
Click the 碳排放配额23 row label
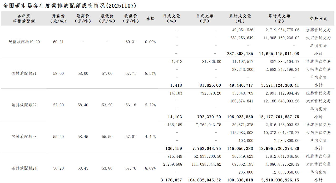[24, 137]
